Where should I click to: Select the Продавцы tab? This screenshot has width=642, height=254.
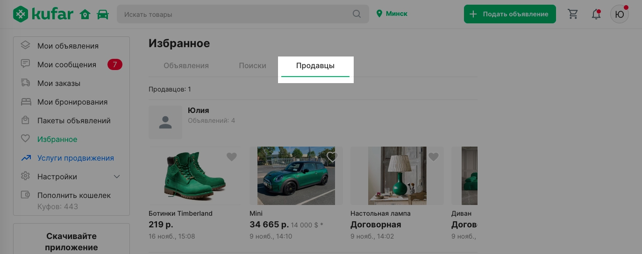(315, 66)
